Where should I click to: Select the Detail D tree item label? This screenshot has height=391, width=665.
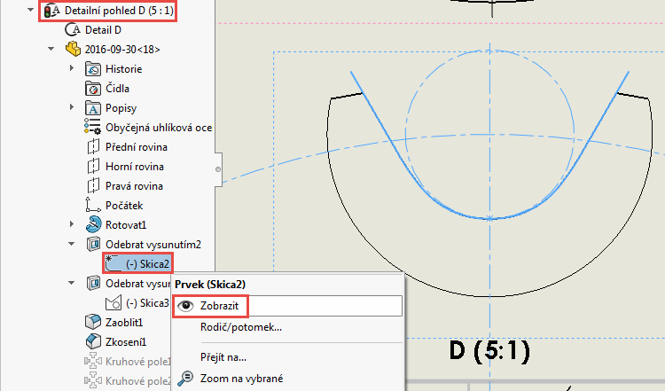click(103, 30)
